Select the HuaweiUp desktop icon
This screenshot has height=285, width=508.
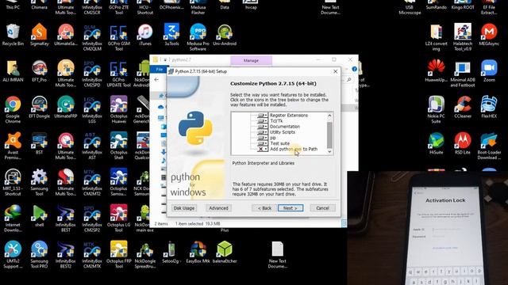[x=436, y=70]
